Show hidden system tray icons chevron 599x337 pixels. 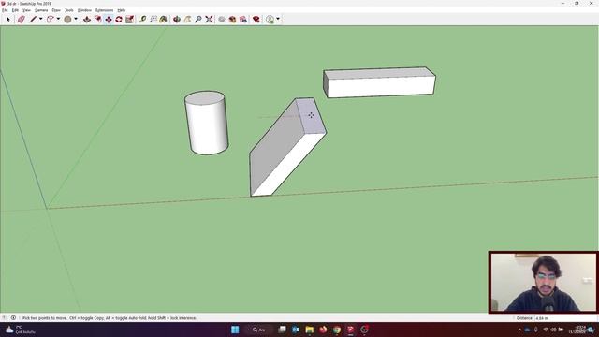click(x=519, y=330)
